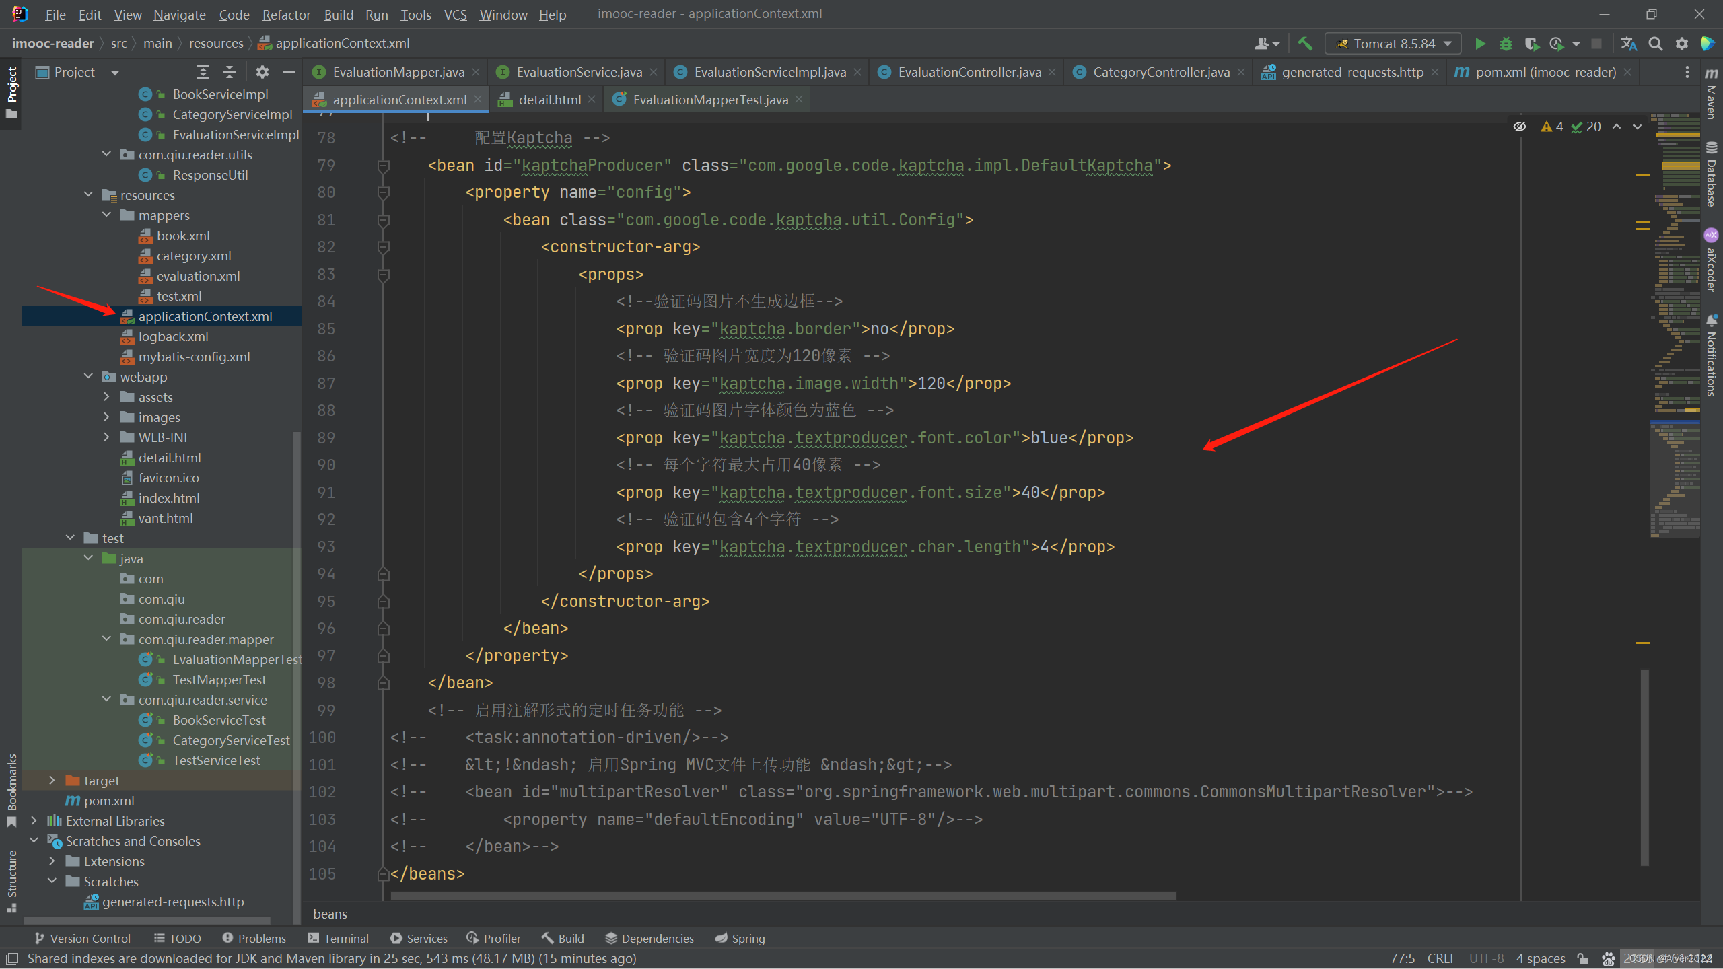Open IDE settings gear in toolbar
Image resolution: width=1723 pixels, height=969 pixels.
[1682, 44]
